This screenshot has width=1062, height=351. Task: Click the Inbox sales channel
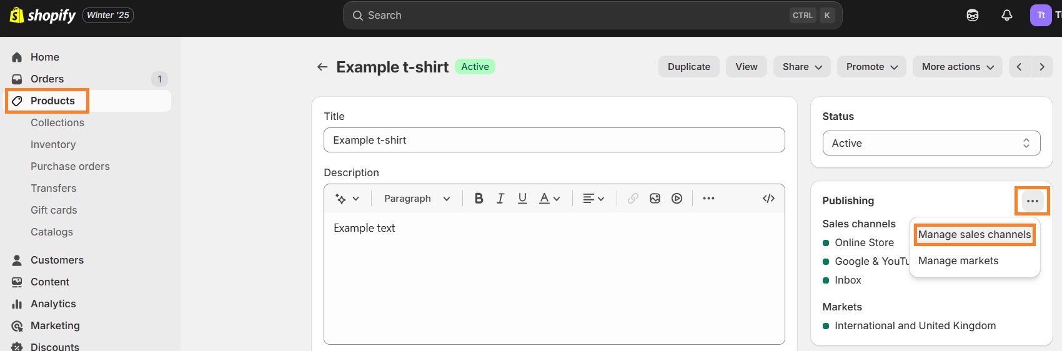848,280
